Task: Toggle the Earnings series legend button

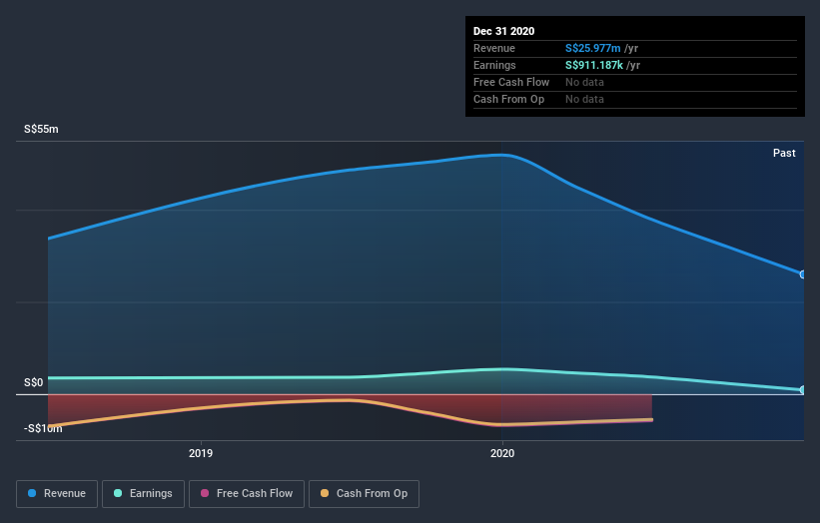Action: click(143, 494)
